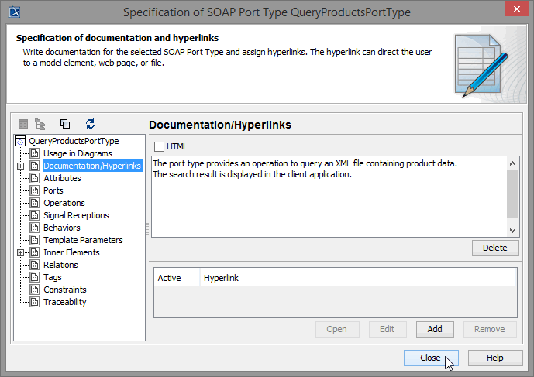
Task: Click the tree view toolbar icon
Action: tap(40, 124)
